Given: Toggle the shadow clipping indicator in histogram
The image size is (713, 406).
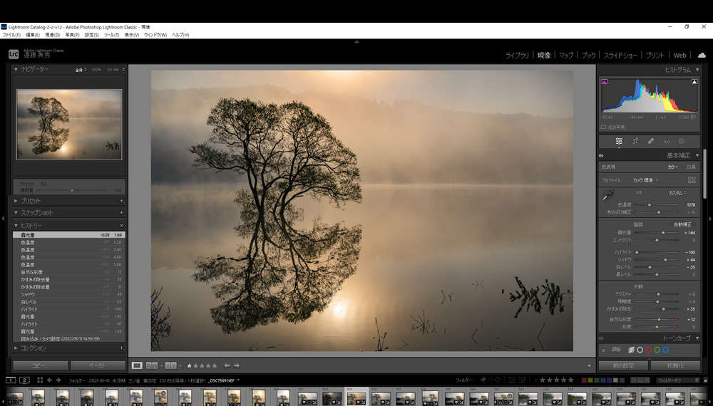Looking at the screenshot, I should 605,82.
